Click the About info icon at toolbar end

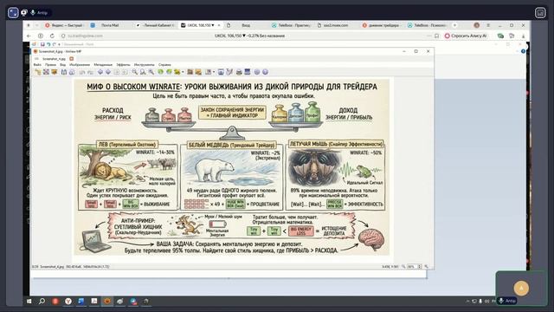tap(266, 72)
